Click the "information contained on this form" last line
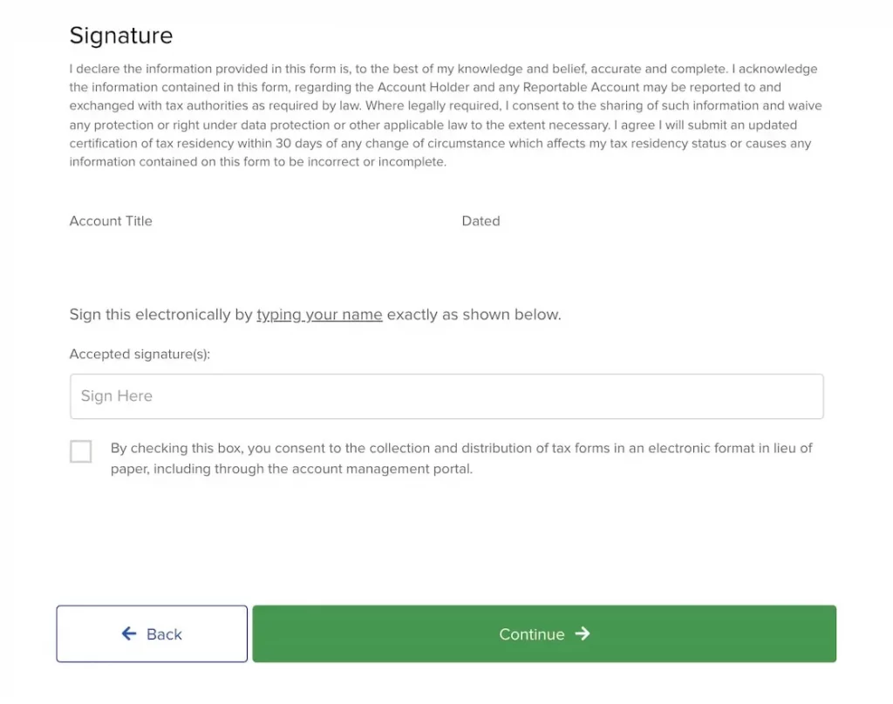The image size is (893, 704). 257,163
